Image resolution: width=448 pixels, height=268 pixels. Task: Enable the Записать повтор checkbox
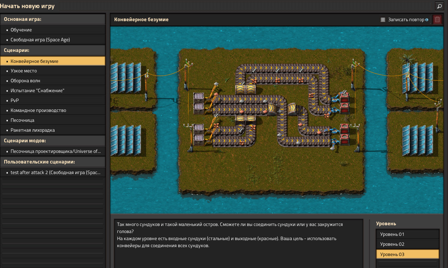(383, 20)
